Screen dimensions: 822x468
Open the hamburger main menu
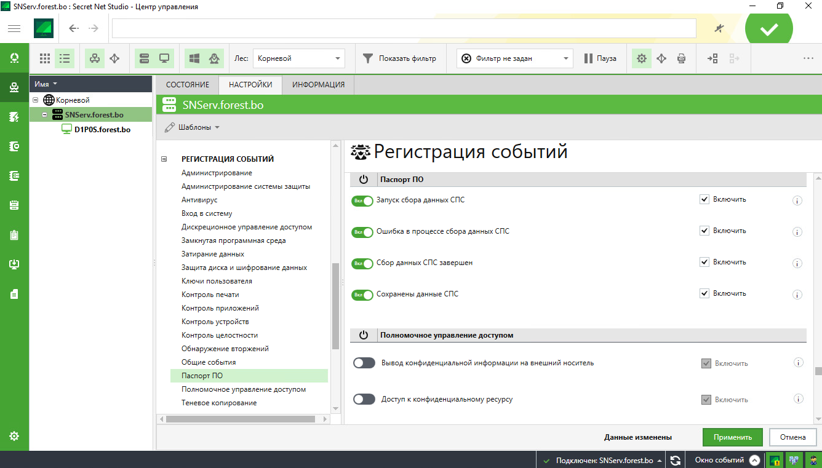[x=14, y=28]
